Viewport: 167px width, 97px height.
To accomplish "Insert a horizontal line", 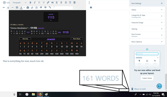I will pyautogui.click(x=12, y=8).
